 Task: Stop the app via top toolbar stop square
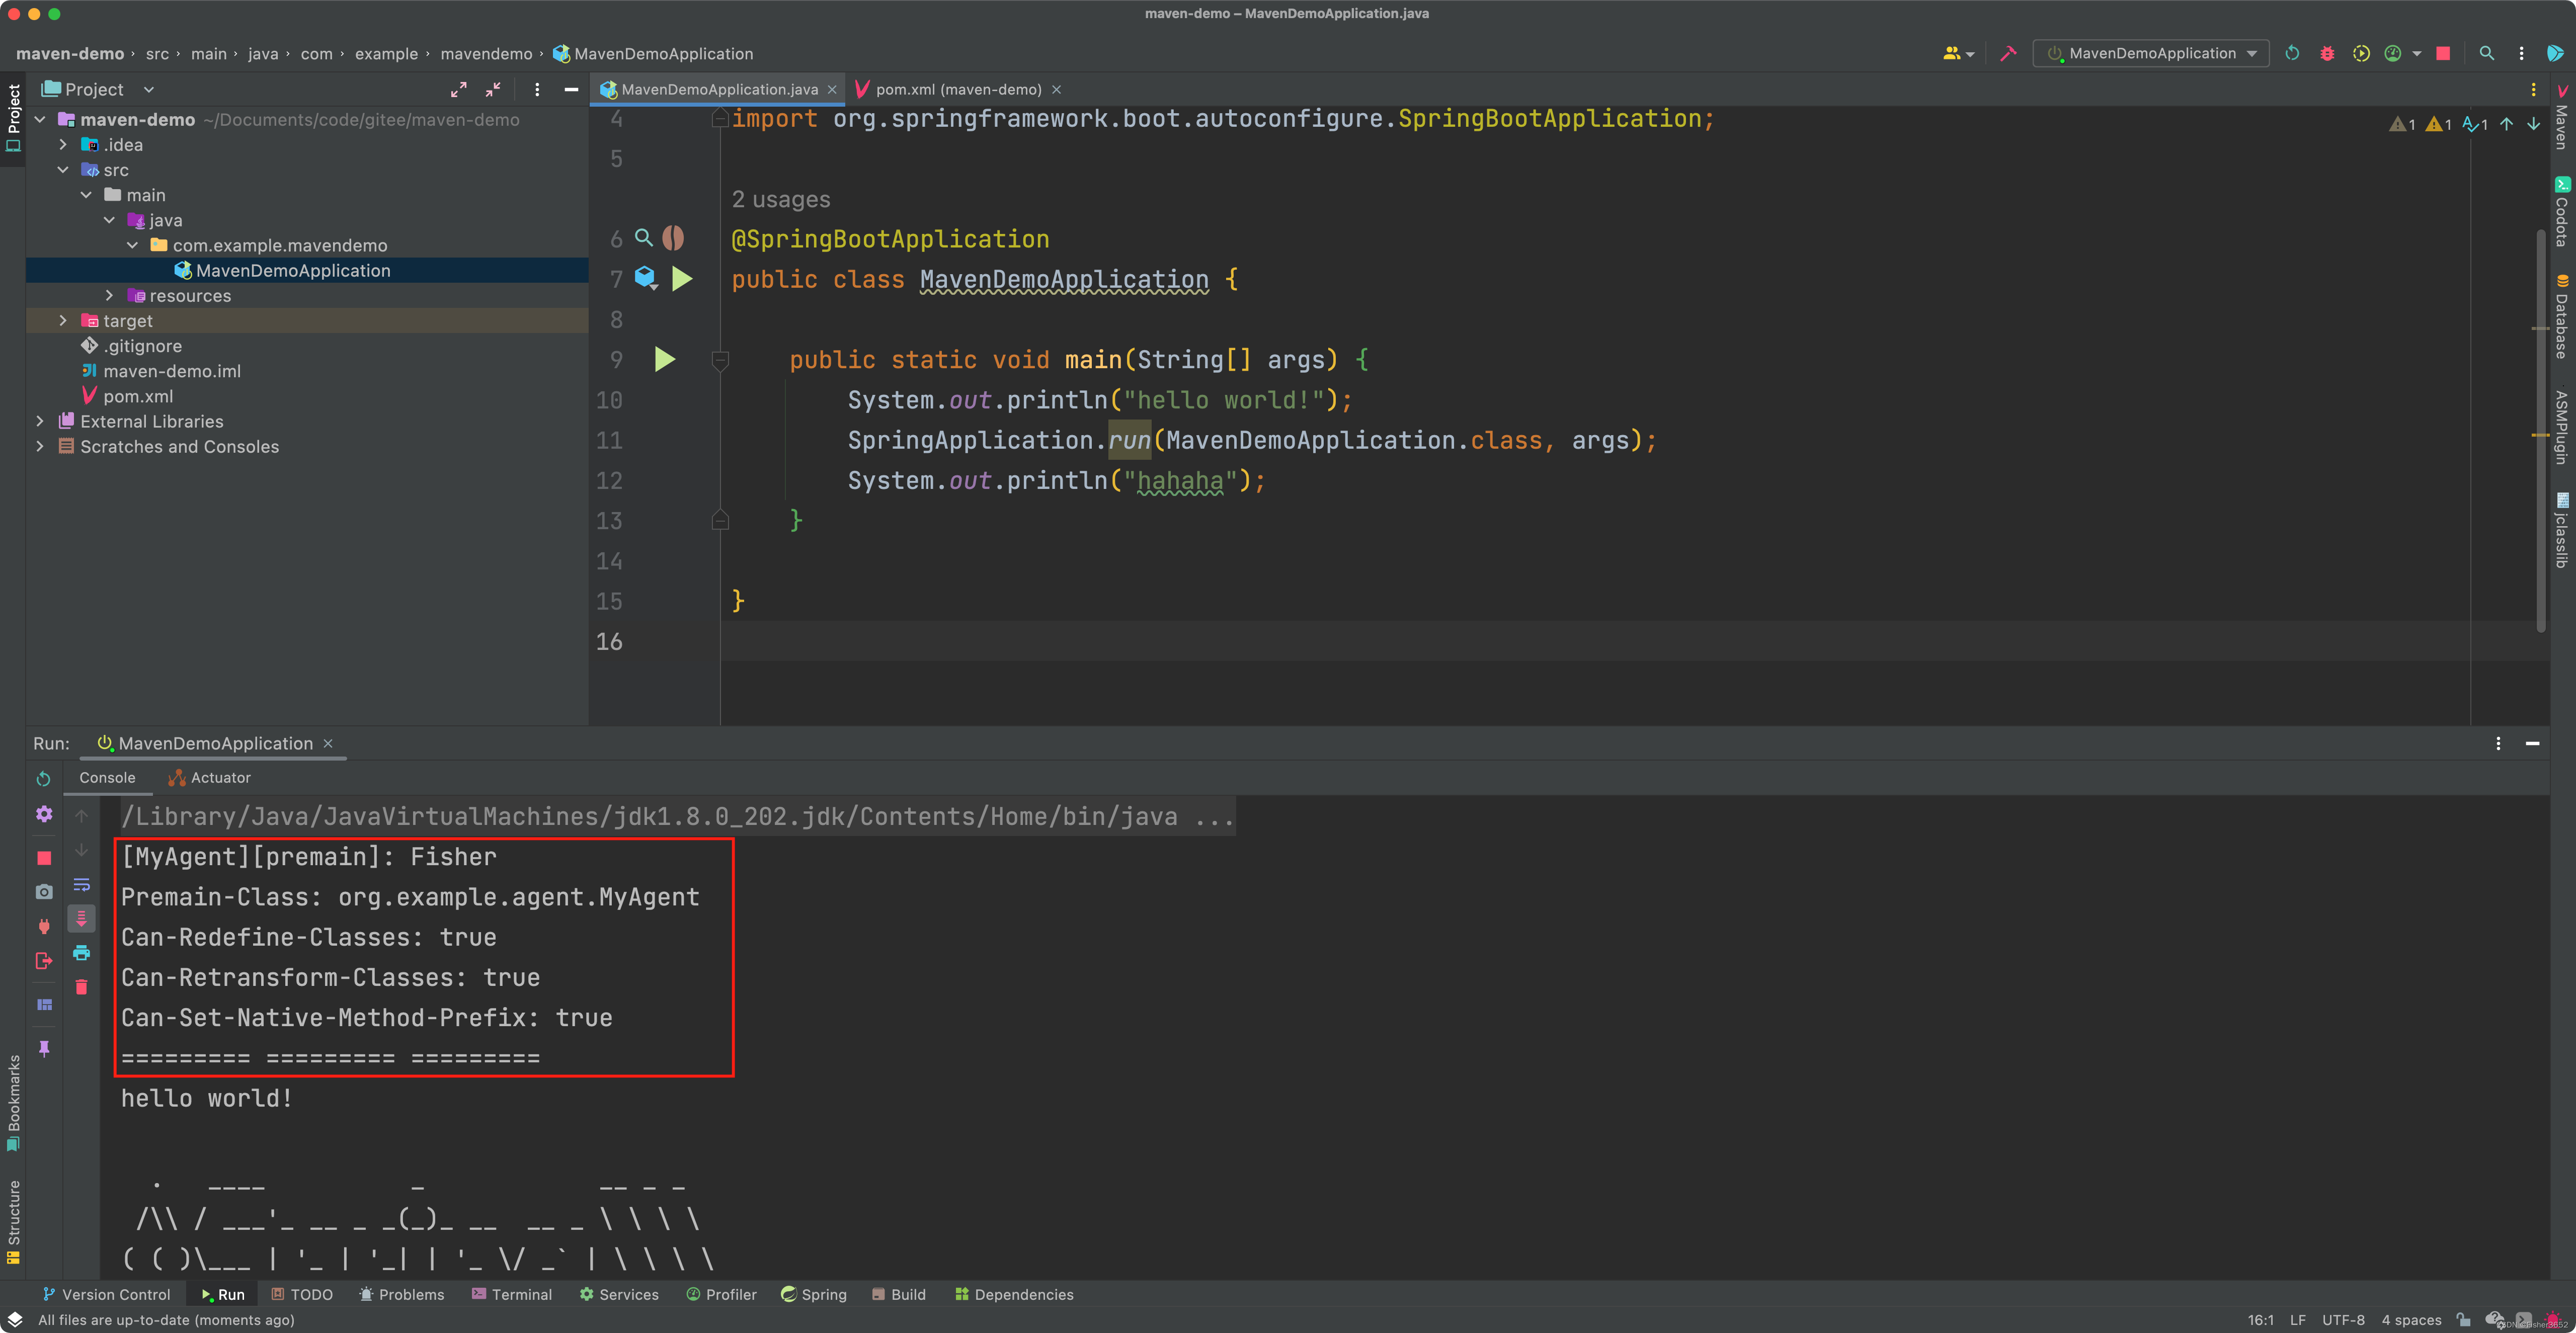[x=2443, y=53]
